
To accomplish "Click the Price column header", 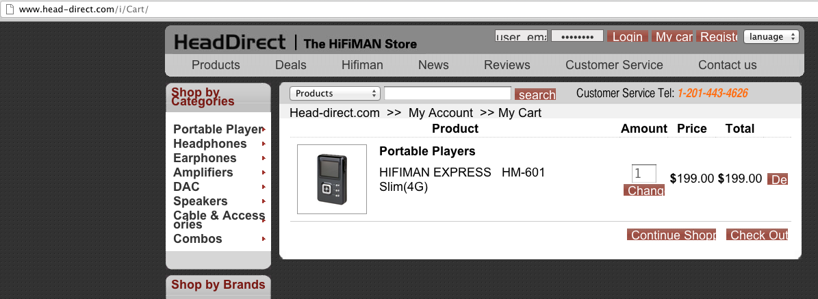I will (692, 129).
